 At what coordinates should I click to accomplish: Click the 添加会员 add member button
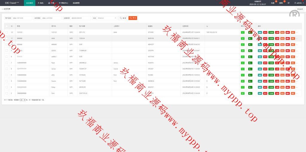300,9
